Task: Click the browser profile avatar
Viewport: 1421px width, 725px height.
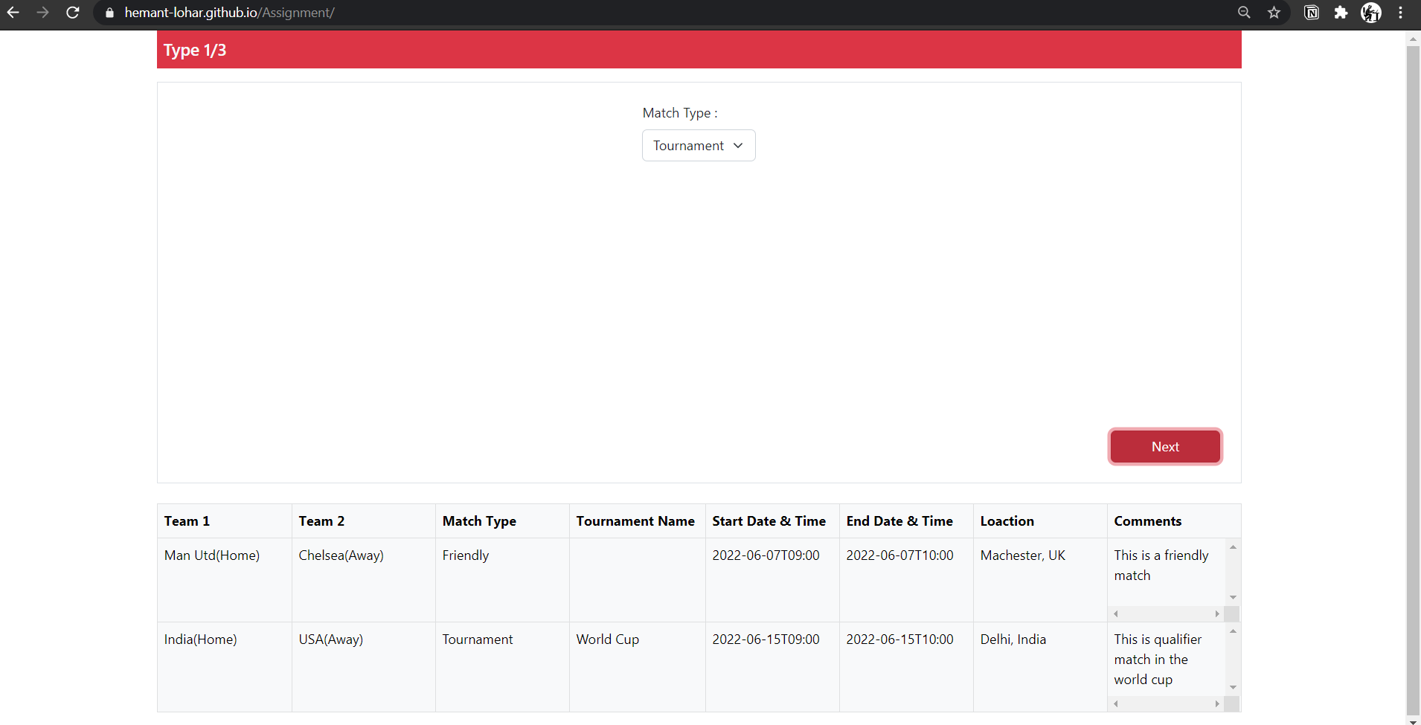Action: (1371, 13)
